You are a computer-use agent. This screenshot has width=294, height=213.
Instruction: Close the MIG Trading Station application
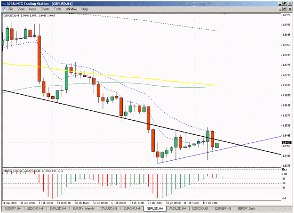[x=289, y=4]
